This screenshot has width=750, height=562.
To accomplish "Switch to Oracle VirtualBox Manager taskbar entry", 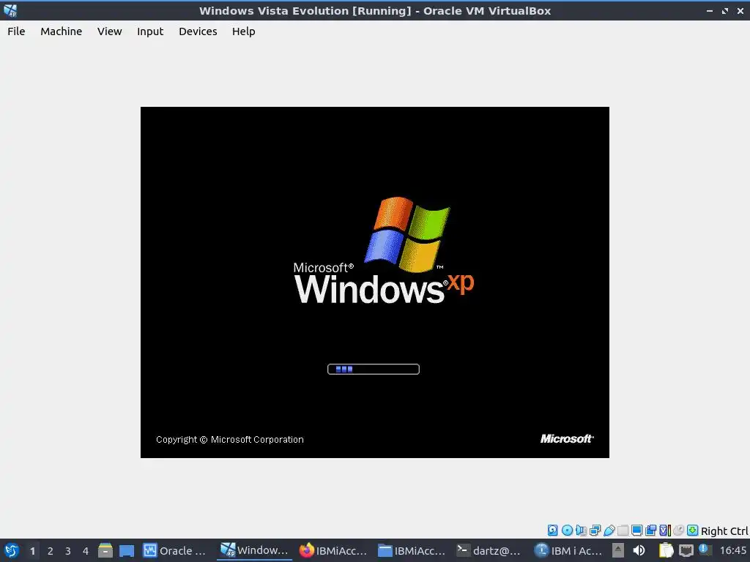I will pyautogui.click(x=175, y=550).
